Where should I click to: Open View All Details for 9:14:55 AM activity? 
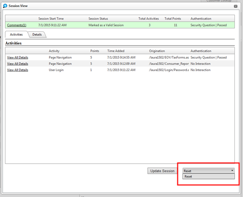click(17, 57)
